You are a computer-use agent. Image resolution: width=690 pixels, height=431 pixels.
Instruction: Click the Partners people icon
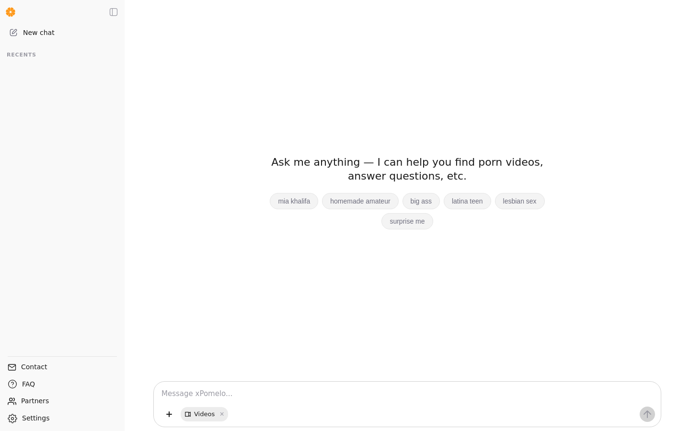tap(12, 401)
